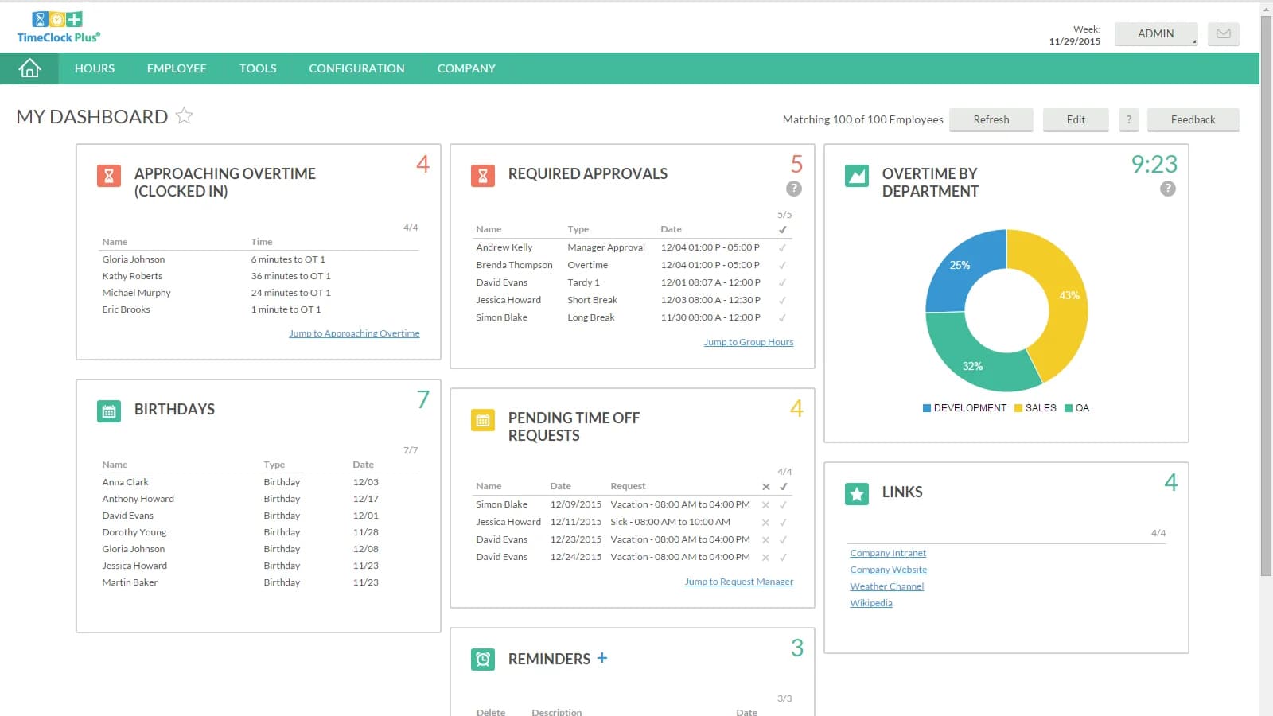Approve Simon Blake's 12/09/2015 vacation request
The height and width of the screenshot is (716, 1273).
[x=784, y=504]
